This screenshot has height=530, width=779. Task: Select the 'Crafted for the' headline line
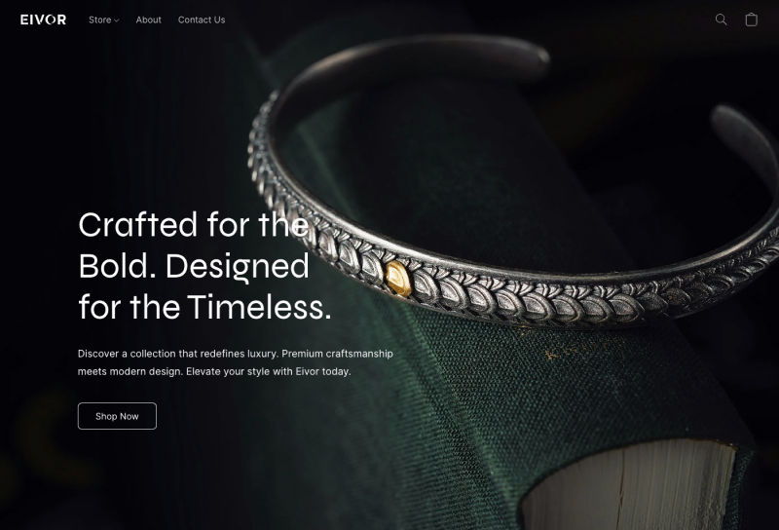tap(194, 225)
